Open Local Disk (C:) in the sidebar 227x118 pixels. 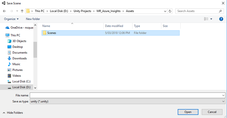click(19, 81)
